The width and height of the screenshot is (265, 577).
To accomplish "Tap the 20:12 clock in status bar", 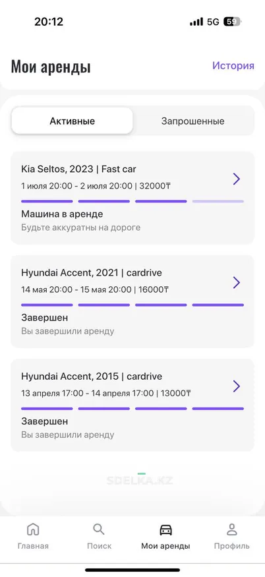I will (x=49, y=22).
